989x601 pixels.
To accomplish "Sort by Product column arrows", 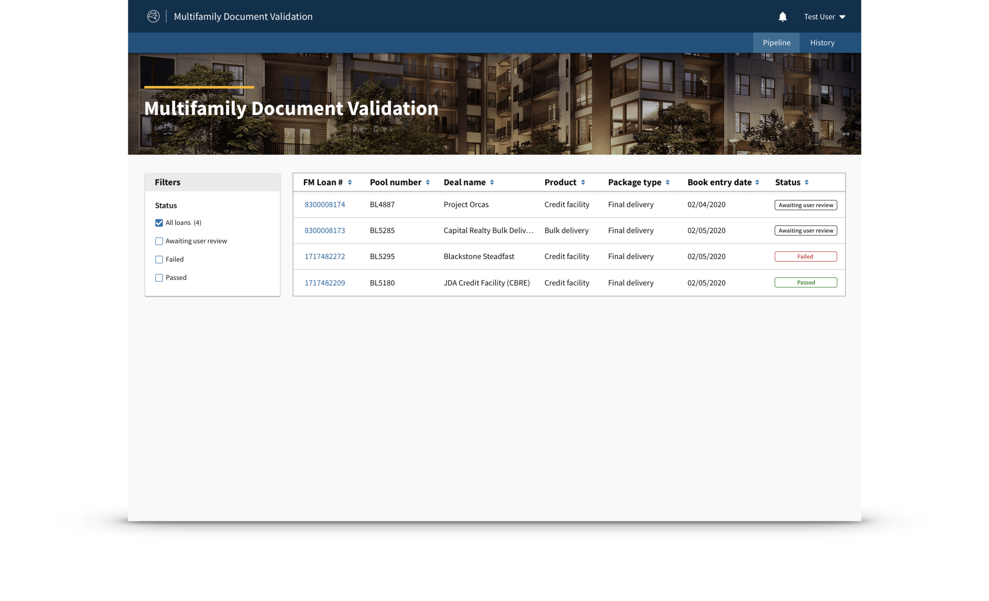I will (583, 183).
